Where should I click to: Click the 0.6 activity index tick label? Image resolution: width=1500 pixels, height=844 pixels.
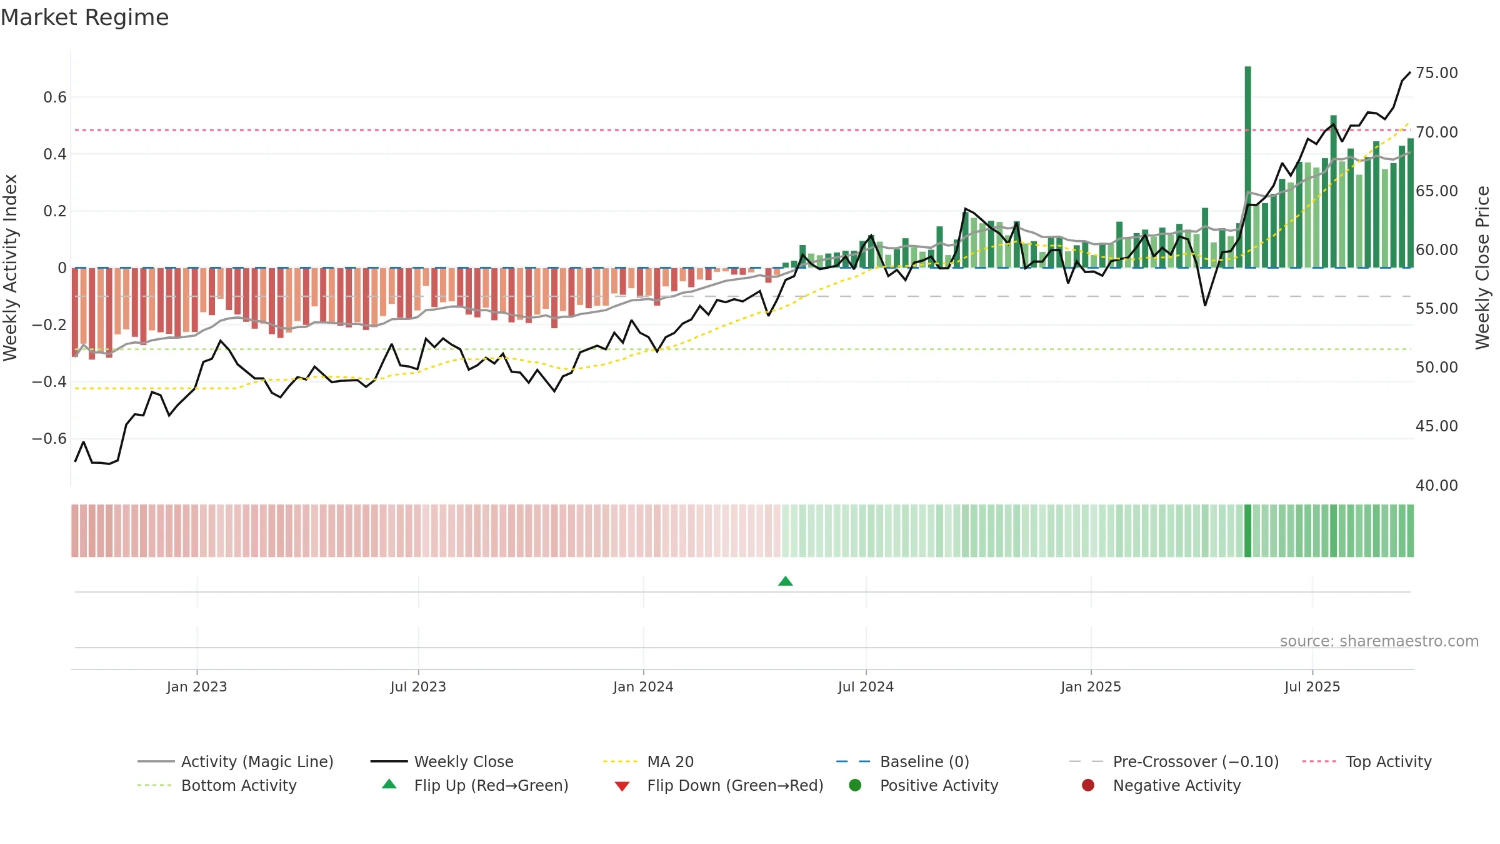click(x=55, y=97)
